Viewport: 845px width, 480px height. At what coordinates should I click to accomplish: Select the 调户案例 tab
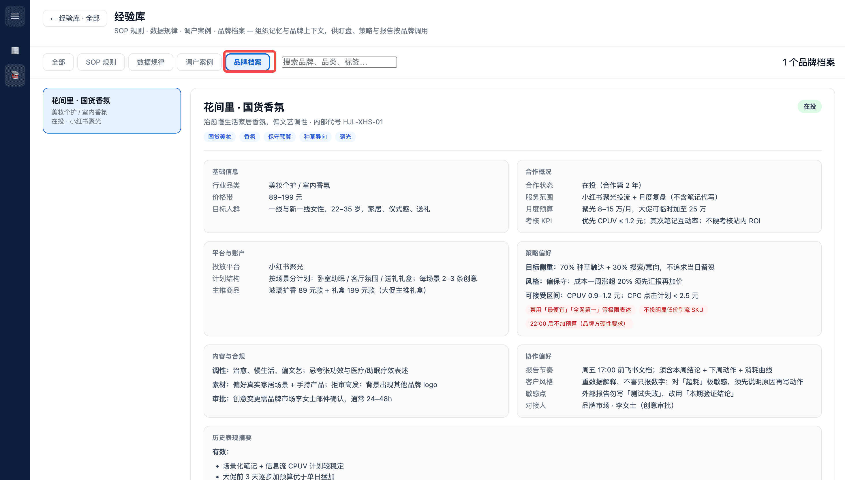[199, 62]
